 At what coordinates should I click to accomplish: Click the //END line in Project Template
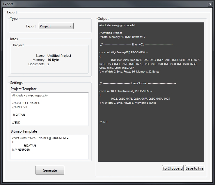tap(16, 122)
